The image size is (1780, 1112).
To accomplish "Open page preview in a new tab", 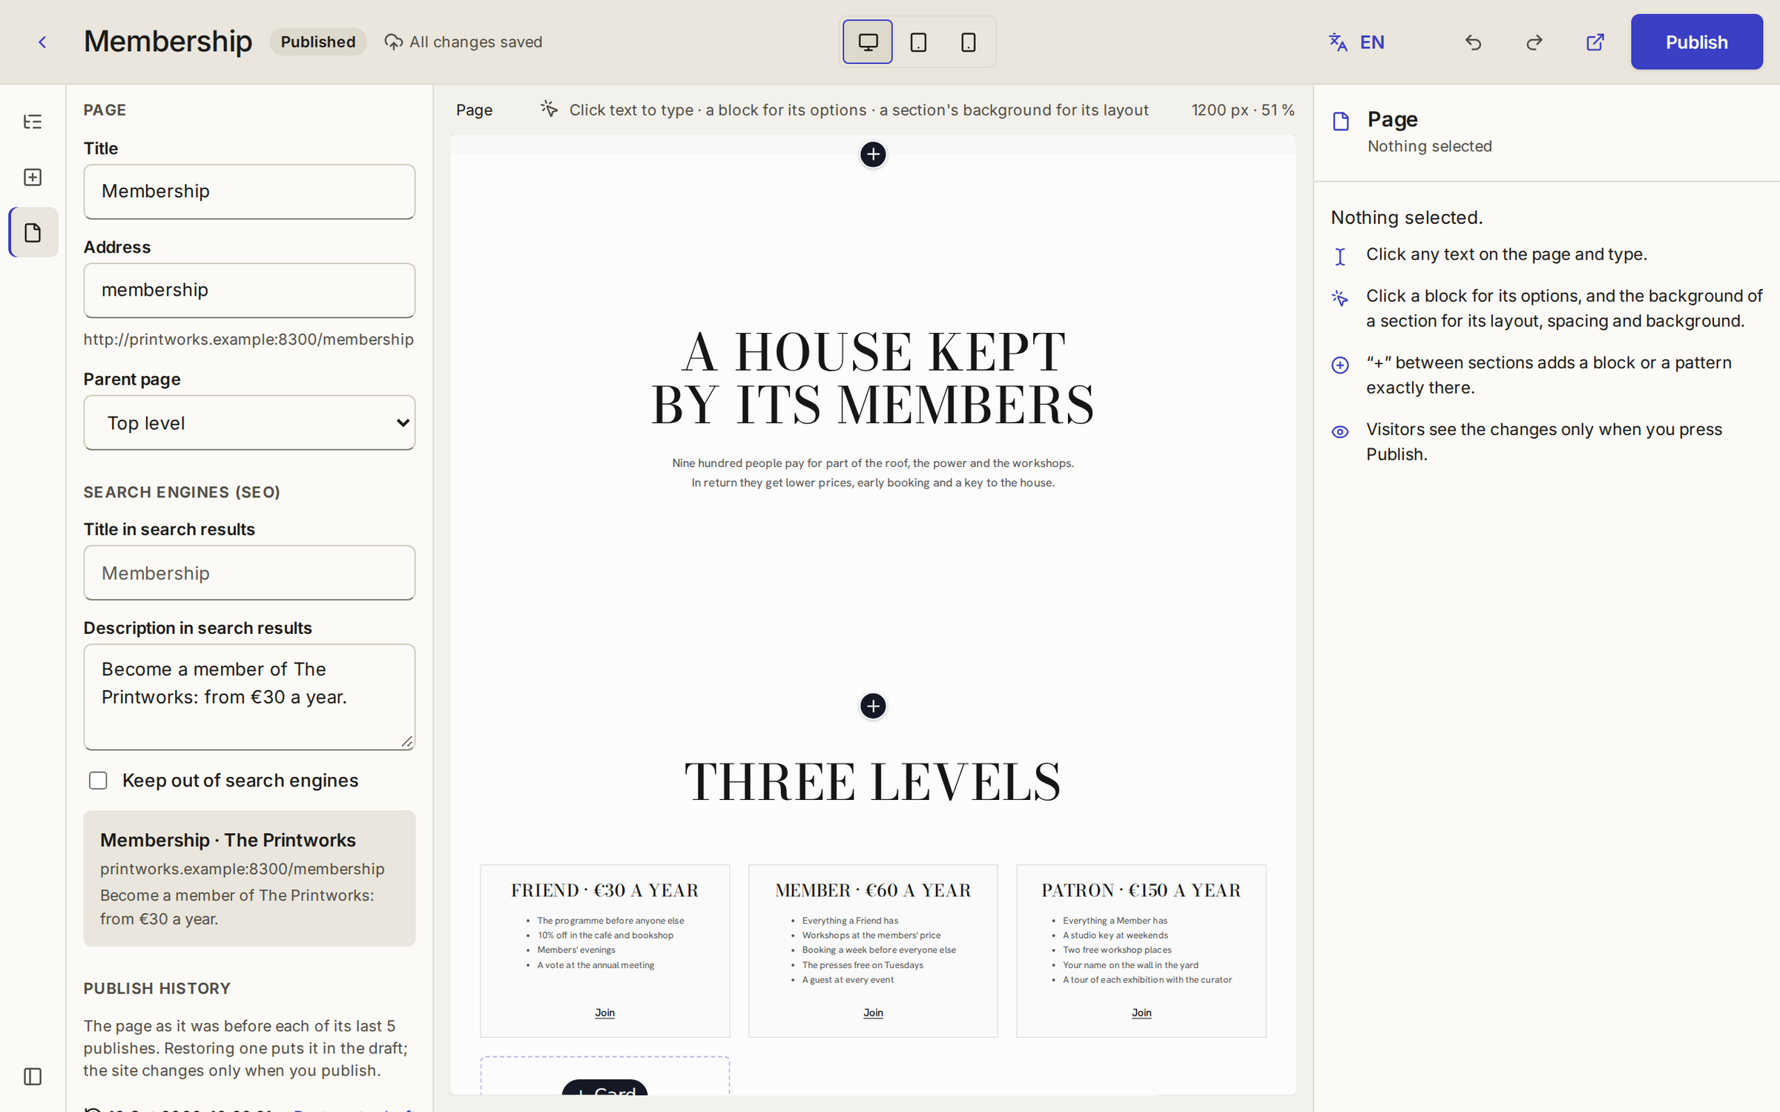I will point(1595,42).
